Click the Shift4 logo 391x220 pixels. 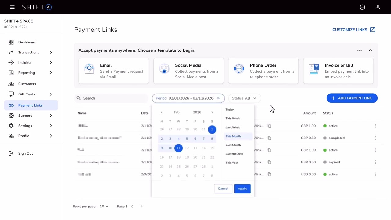pos(37,7)
